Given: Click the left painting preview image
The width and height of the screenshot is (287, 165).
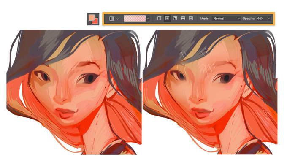Looking at the screenshot, I should tap(74, 92).
